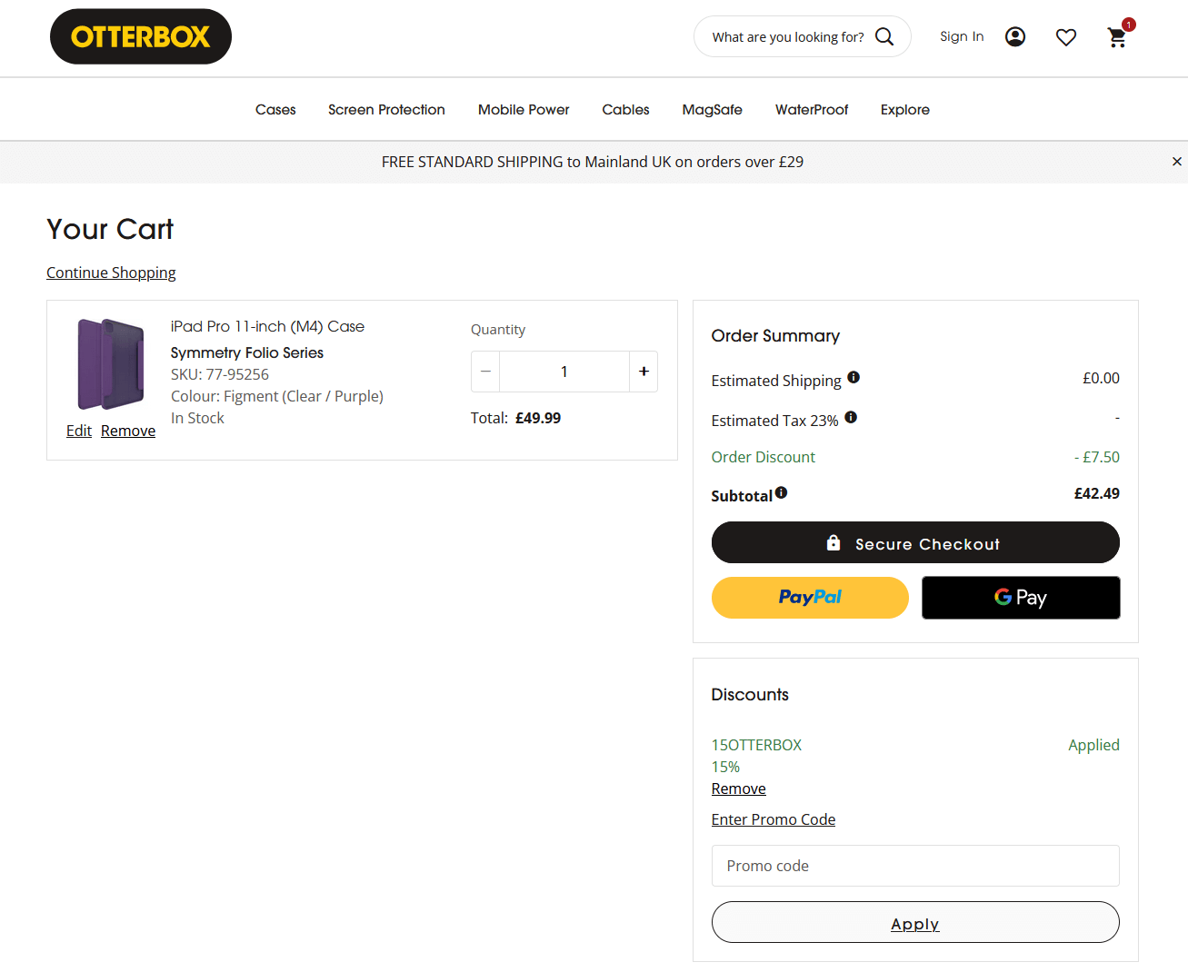
Task: Open the MagSafe menu
Action: click(x=713, y=109)
